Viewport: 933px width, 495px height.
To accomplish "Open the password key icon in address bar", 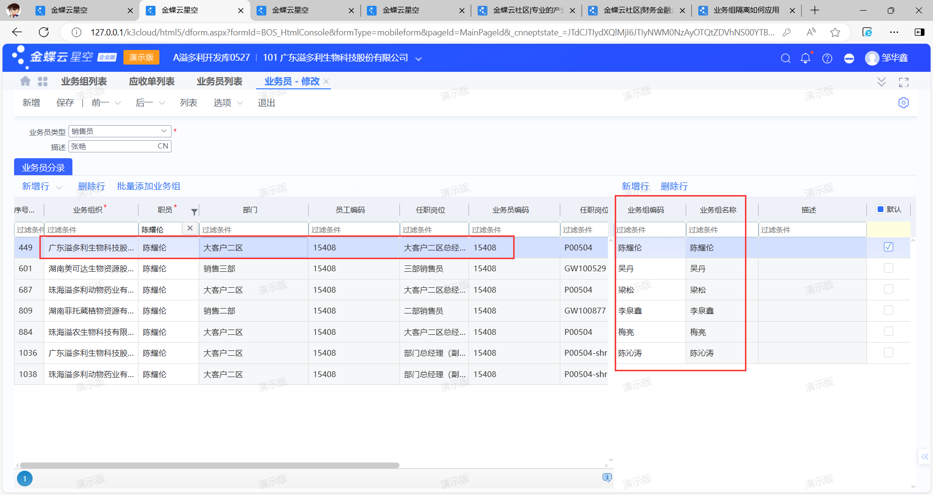I will click(786, 32).
